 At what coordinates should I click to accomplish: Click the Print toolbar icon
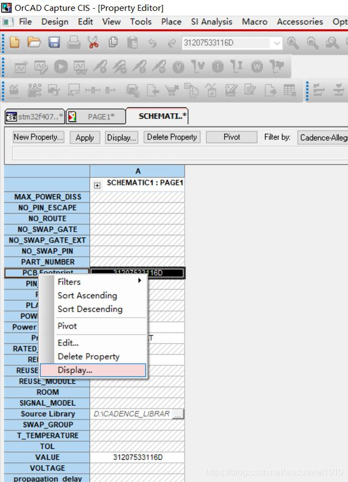tap(73, 42)
